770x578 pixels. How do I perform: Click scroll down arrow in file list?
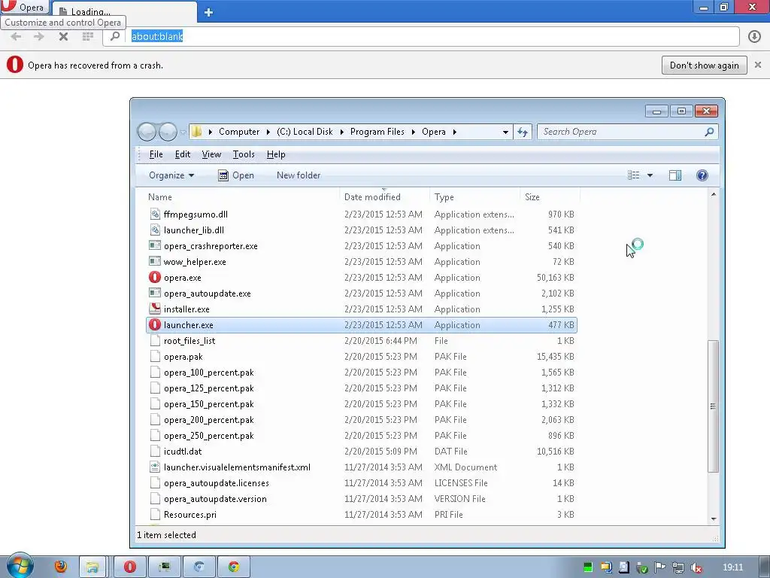click(x=713, y=519)
